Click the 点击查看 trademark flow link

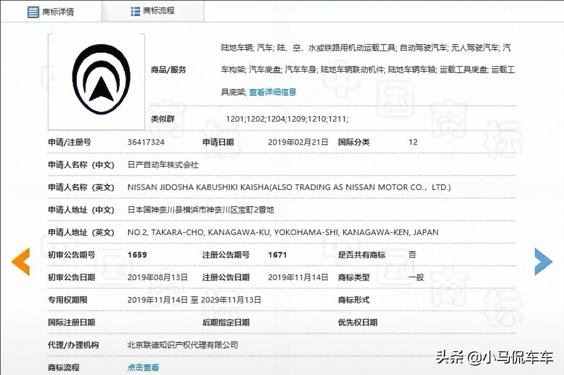pyautogui.click(x=143, y=368)
